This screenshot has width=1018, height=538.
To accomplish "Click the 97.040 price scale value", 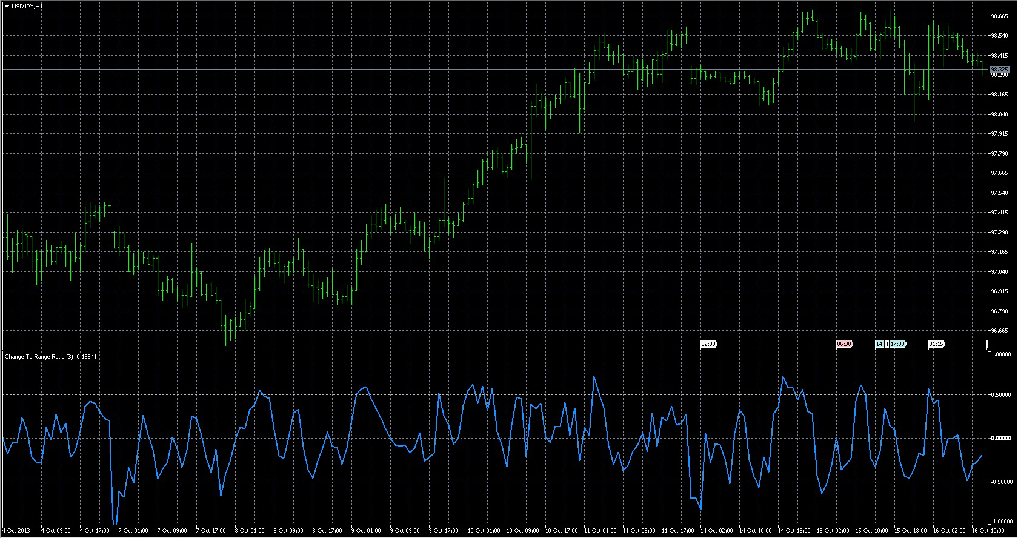I will coord(999,272).
